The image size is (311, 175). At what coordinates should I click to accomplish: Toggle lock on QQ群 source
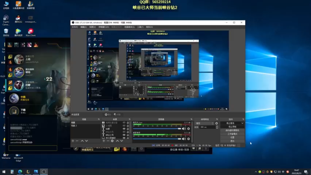coord(128,129)
